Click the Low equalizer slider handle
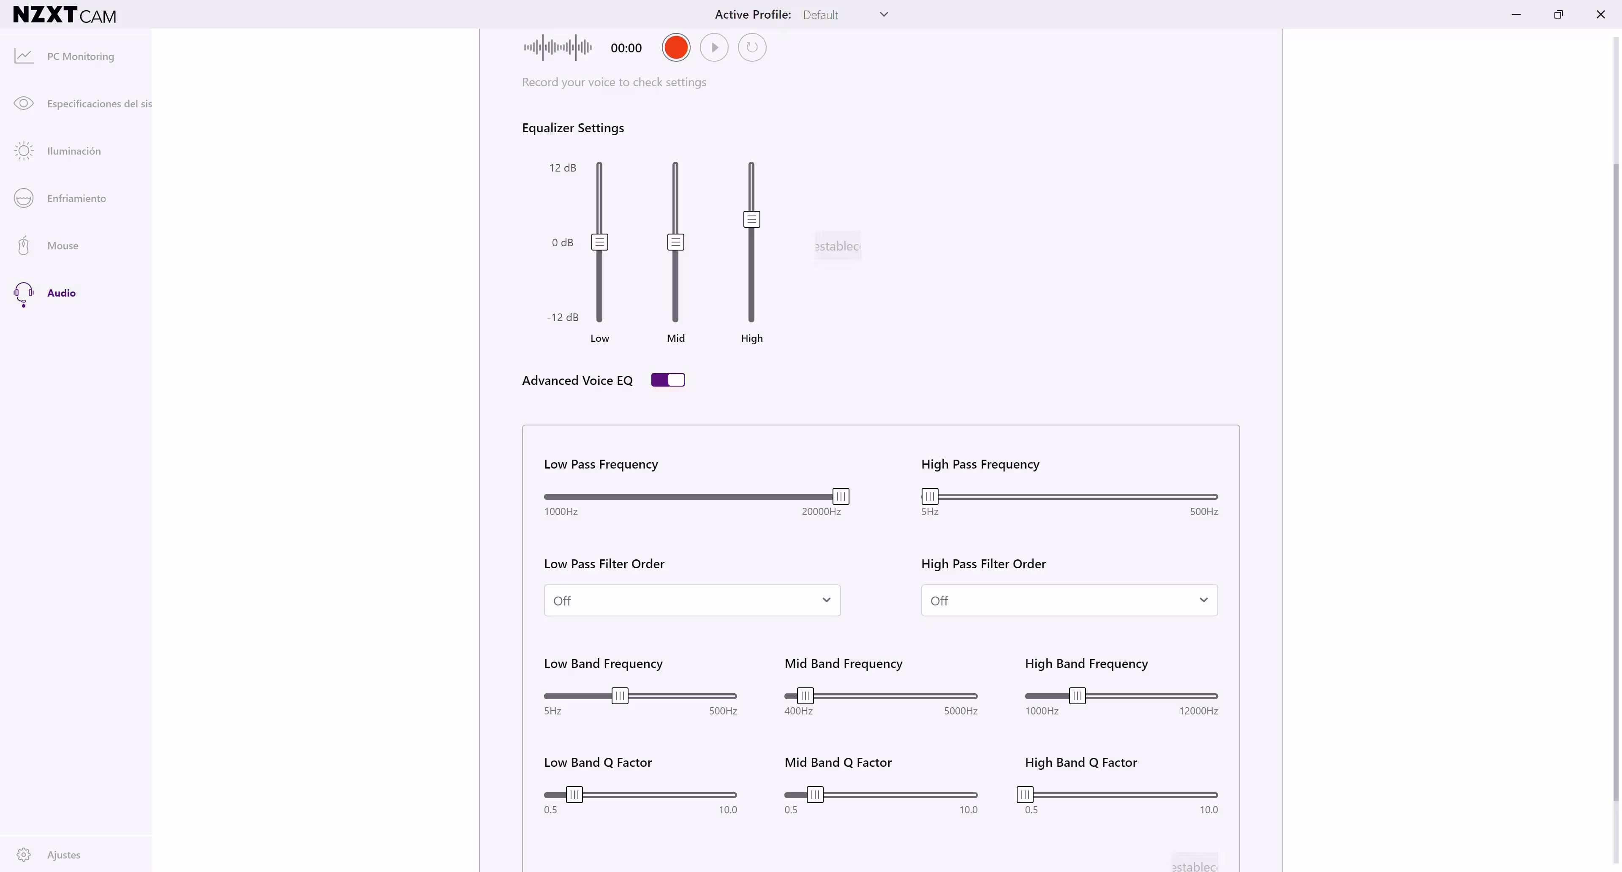Viewport: 1622px width, 872px height. click(599, 243)
